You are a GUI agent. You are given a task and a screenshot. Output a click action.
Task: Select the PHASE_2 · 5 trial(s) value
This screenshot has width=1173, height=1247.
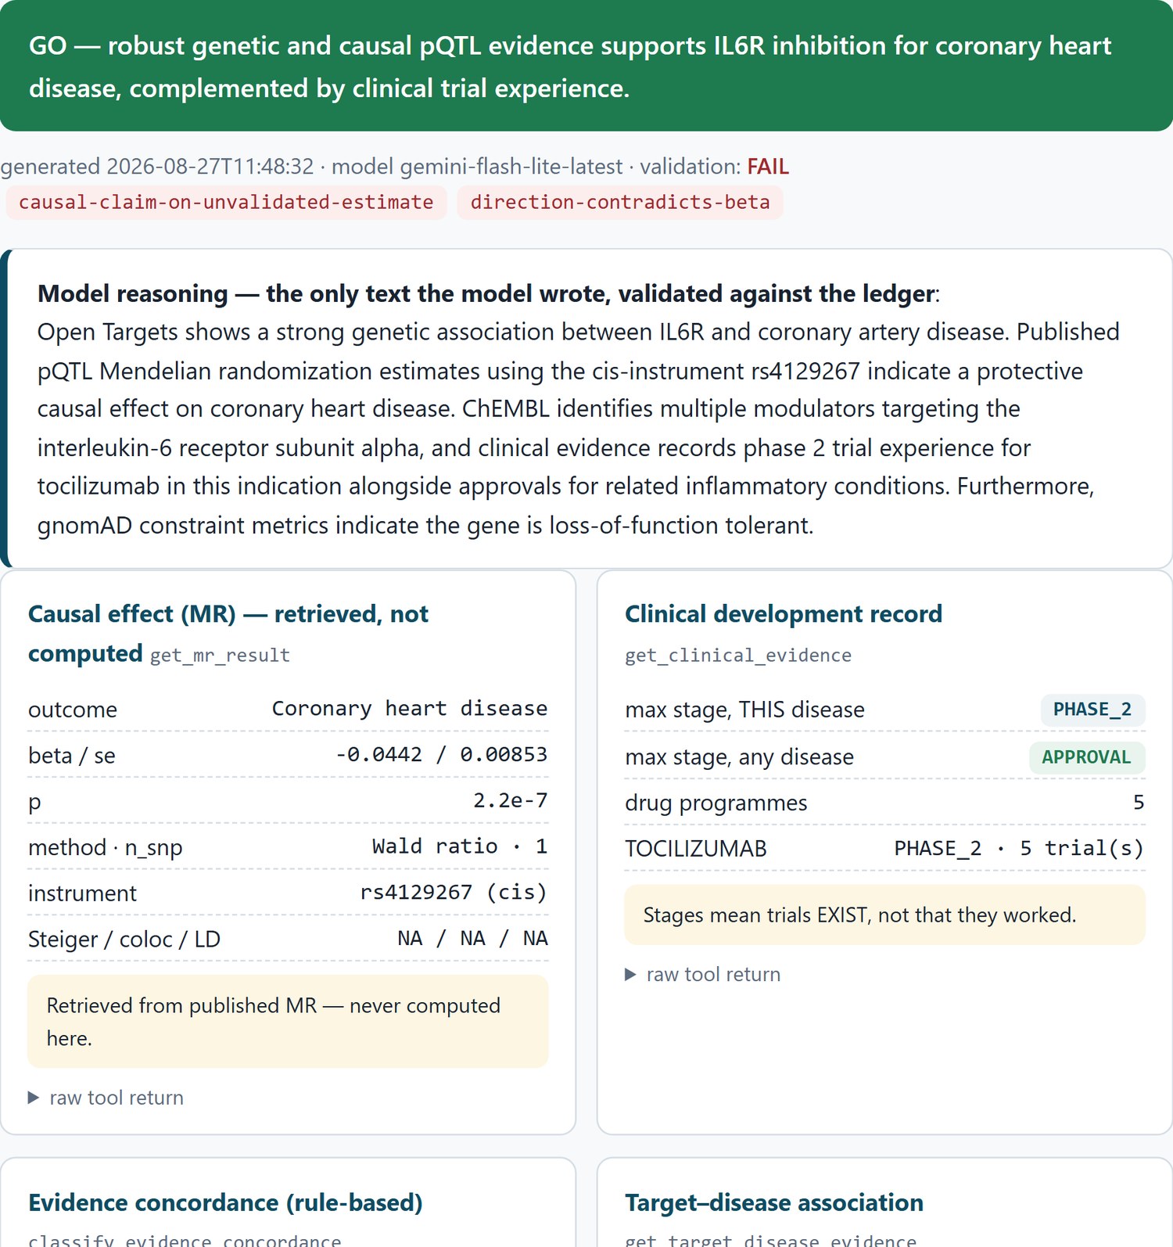pos(1019,849)
